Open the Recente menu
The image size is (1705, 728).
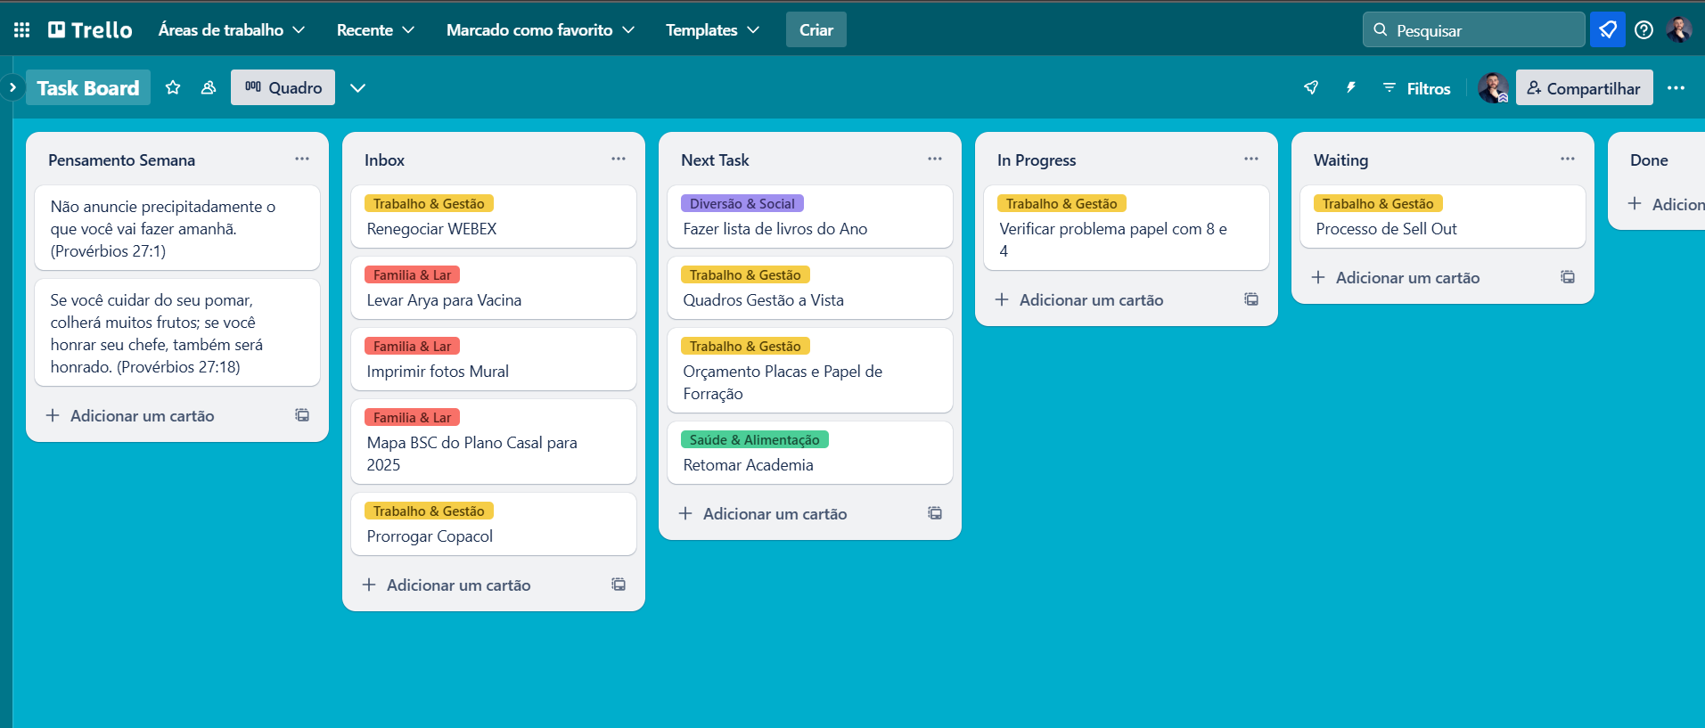point(375,30)
